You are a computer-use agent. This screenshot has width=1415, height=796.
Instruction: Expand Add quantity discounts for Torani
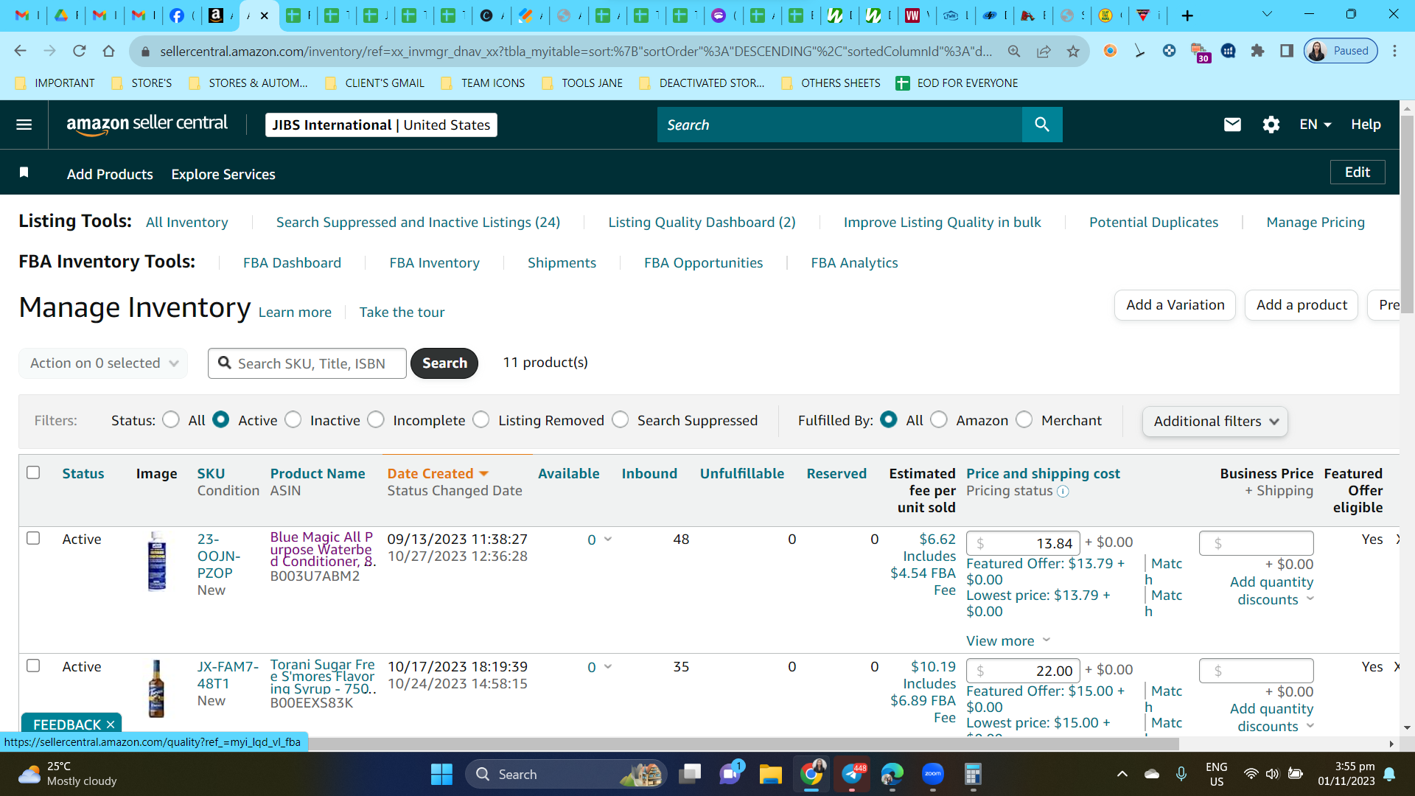(1272, 717)
